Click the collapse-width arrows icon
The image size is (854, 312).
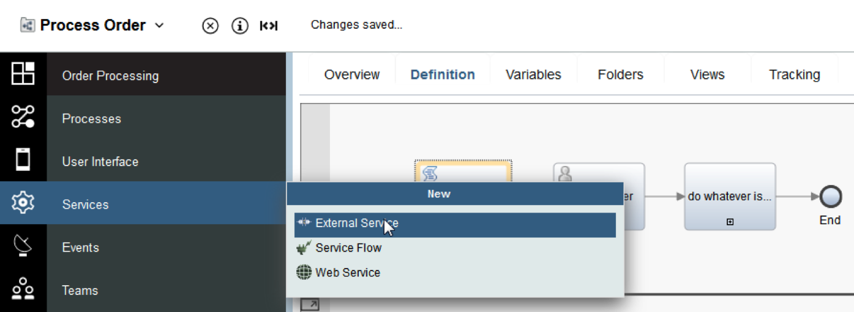coord(269,26)
